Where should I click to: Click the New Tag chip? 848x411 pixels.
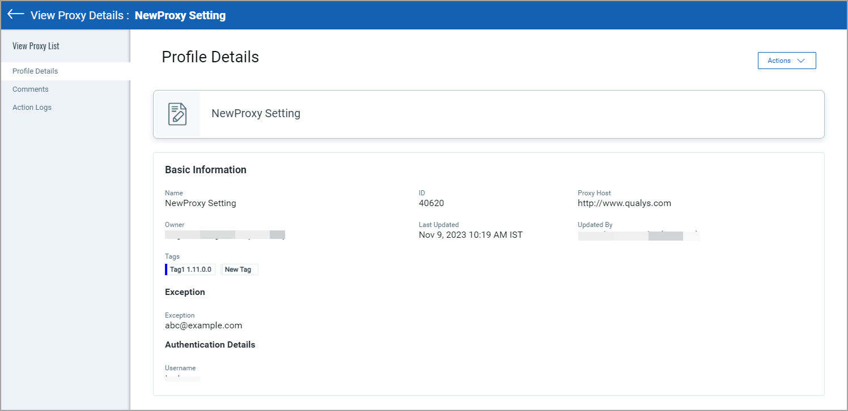[239, 269]
